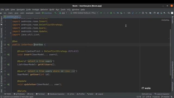The width and height of the screenshot is (174, 98).
Task: Click the gutter icon beside the insert method
Action: click(8, 54)
